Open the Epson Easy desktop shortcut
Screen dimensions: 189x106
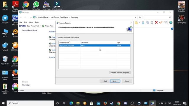coord(47,6)
